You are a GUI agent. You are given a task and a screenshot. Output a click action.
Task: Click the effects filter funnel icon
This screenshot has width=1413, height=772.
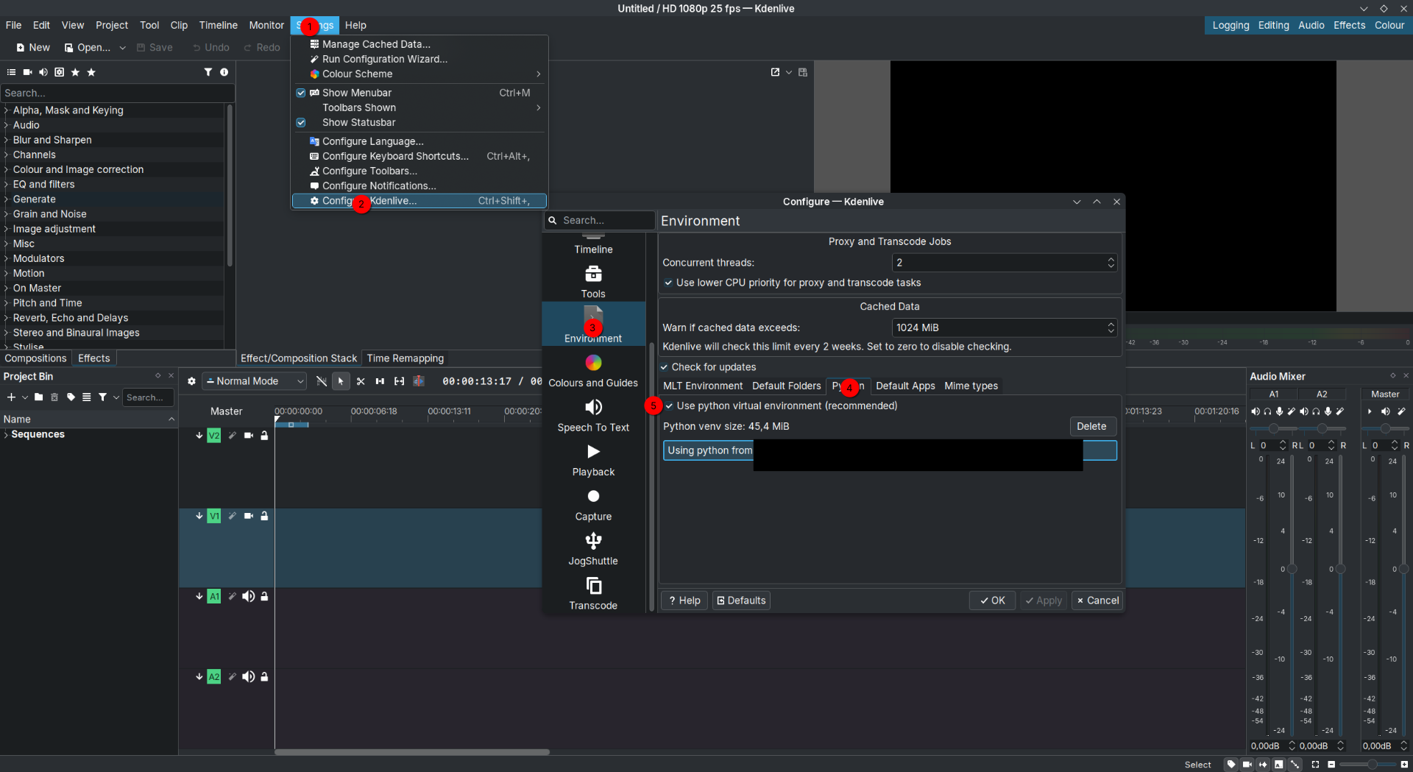[x=208, y=72]
